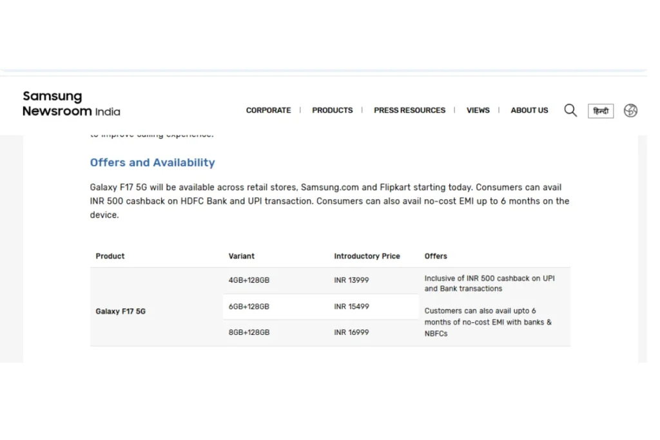Click the INR 13999 price
Viewport: 660px width, 440px height.
pos(351,280)
